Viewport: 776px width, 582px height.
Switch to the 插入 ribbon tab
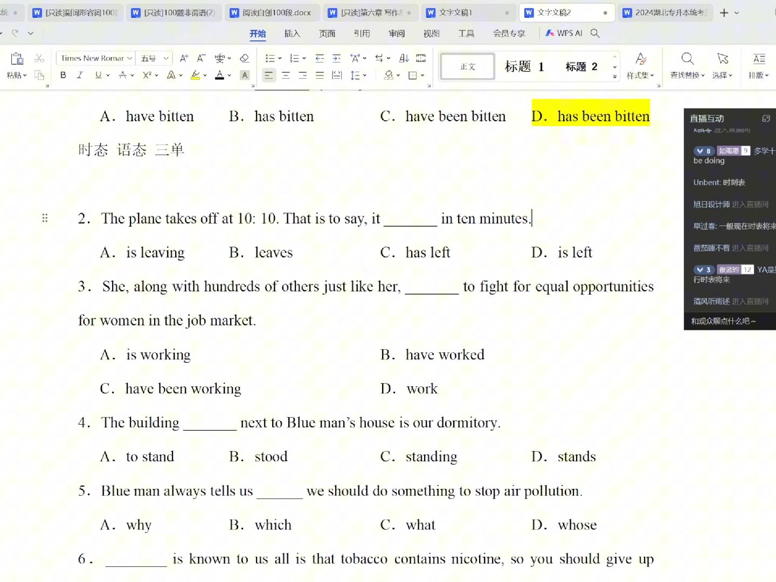point(292,33)
